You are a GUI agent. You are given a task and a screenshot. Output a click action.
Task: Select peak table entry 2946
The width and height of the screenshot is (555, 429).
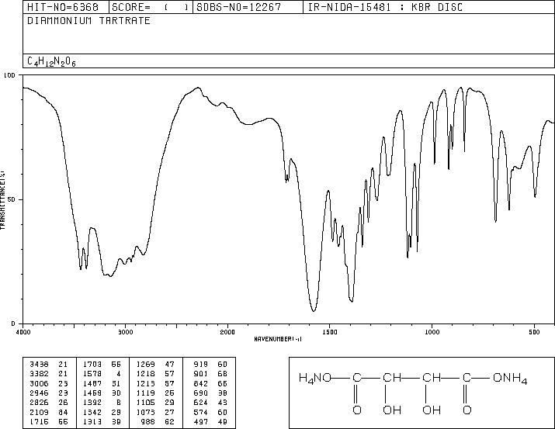point(39,393)
